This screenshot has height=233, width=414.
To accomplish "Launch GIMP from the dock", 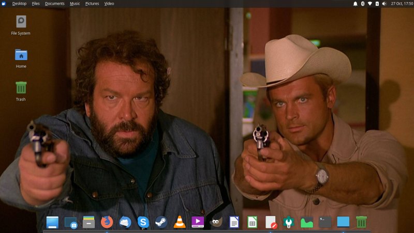I will tap(216, 222).
